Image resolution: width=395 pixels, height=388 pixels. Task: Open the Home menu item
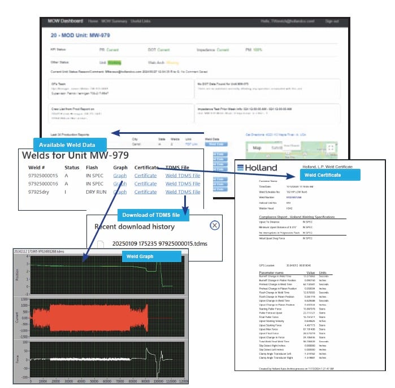click(x=93, y=21)
